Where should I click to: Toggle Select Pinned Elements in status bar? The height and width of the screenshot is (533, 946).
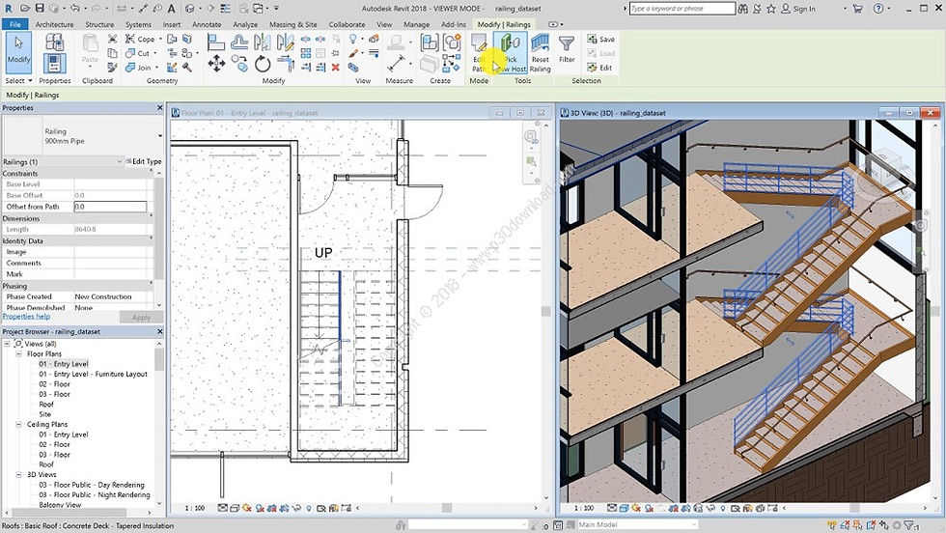point(858,525)
